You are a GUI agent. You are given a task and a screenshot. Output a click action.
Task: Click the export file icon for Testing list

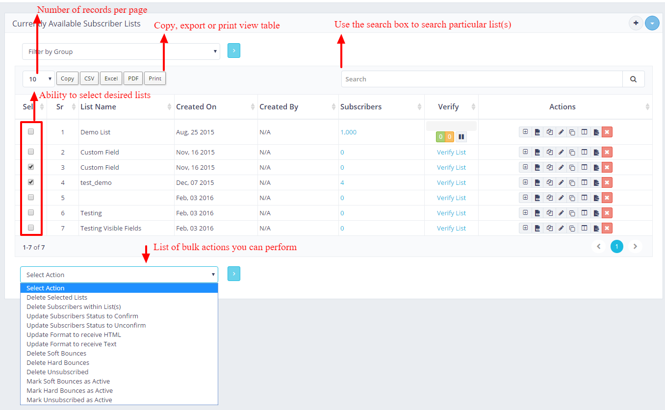[596, 213]
